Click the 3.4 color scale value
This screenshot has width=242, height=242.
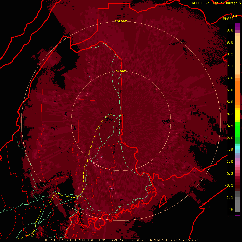click(x=230, y=126)
